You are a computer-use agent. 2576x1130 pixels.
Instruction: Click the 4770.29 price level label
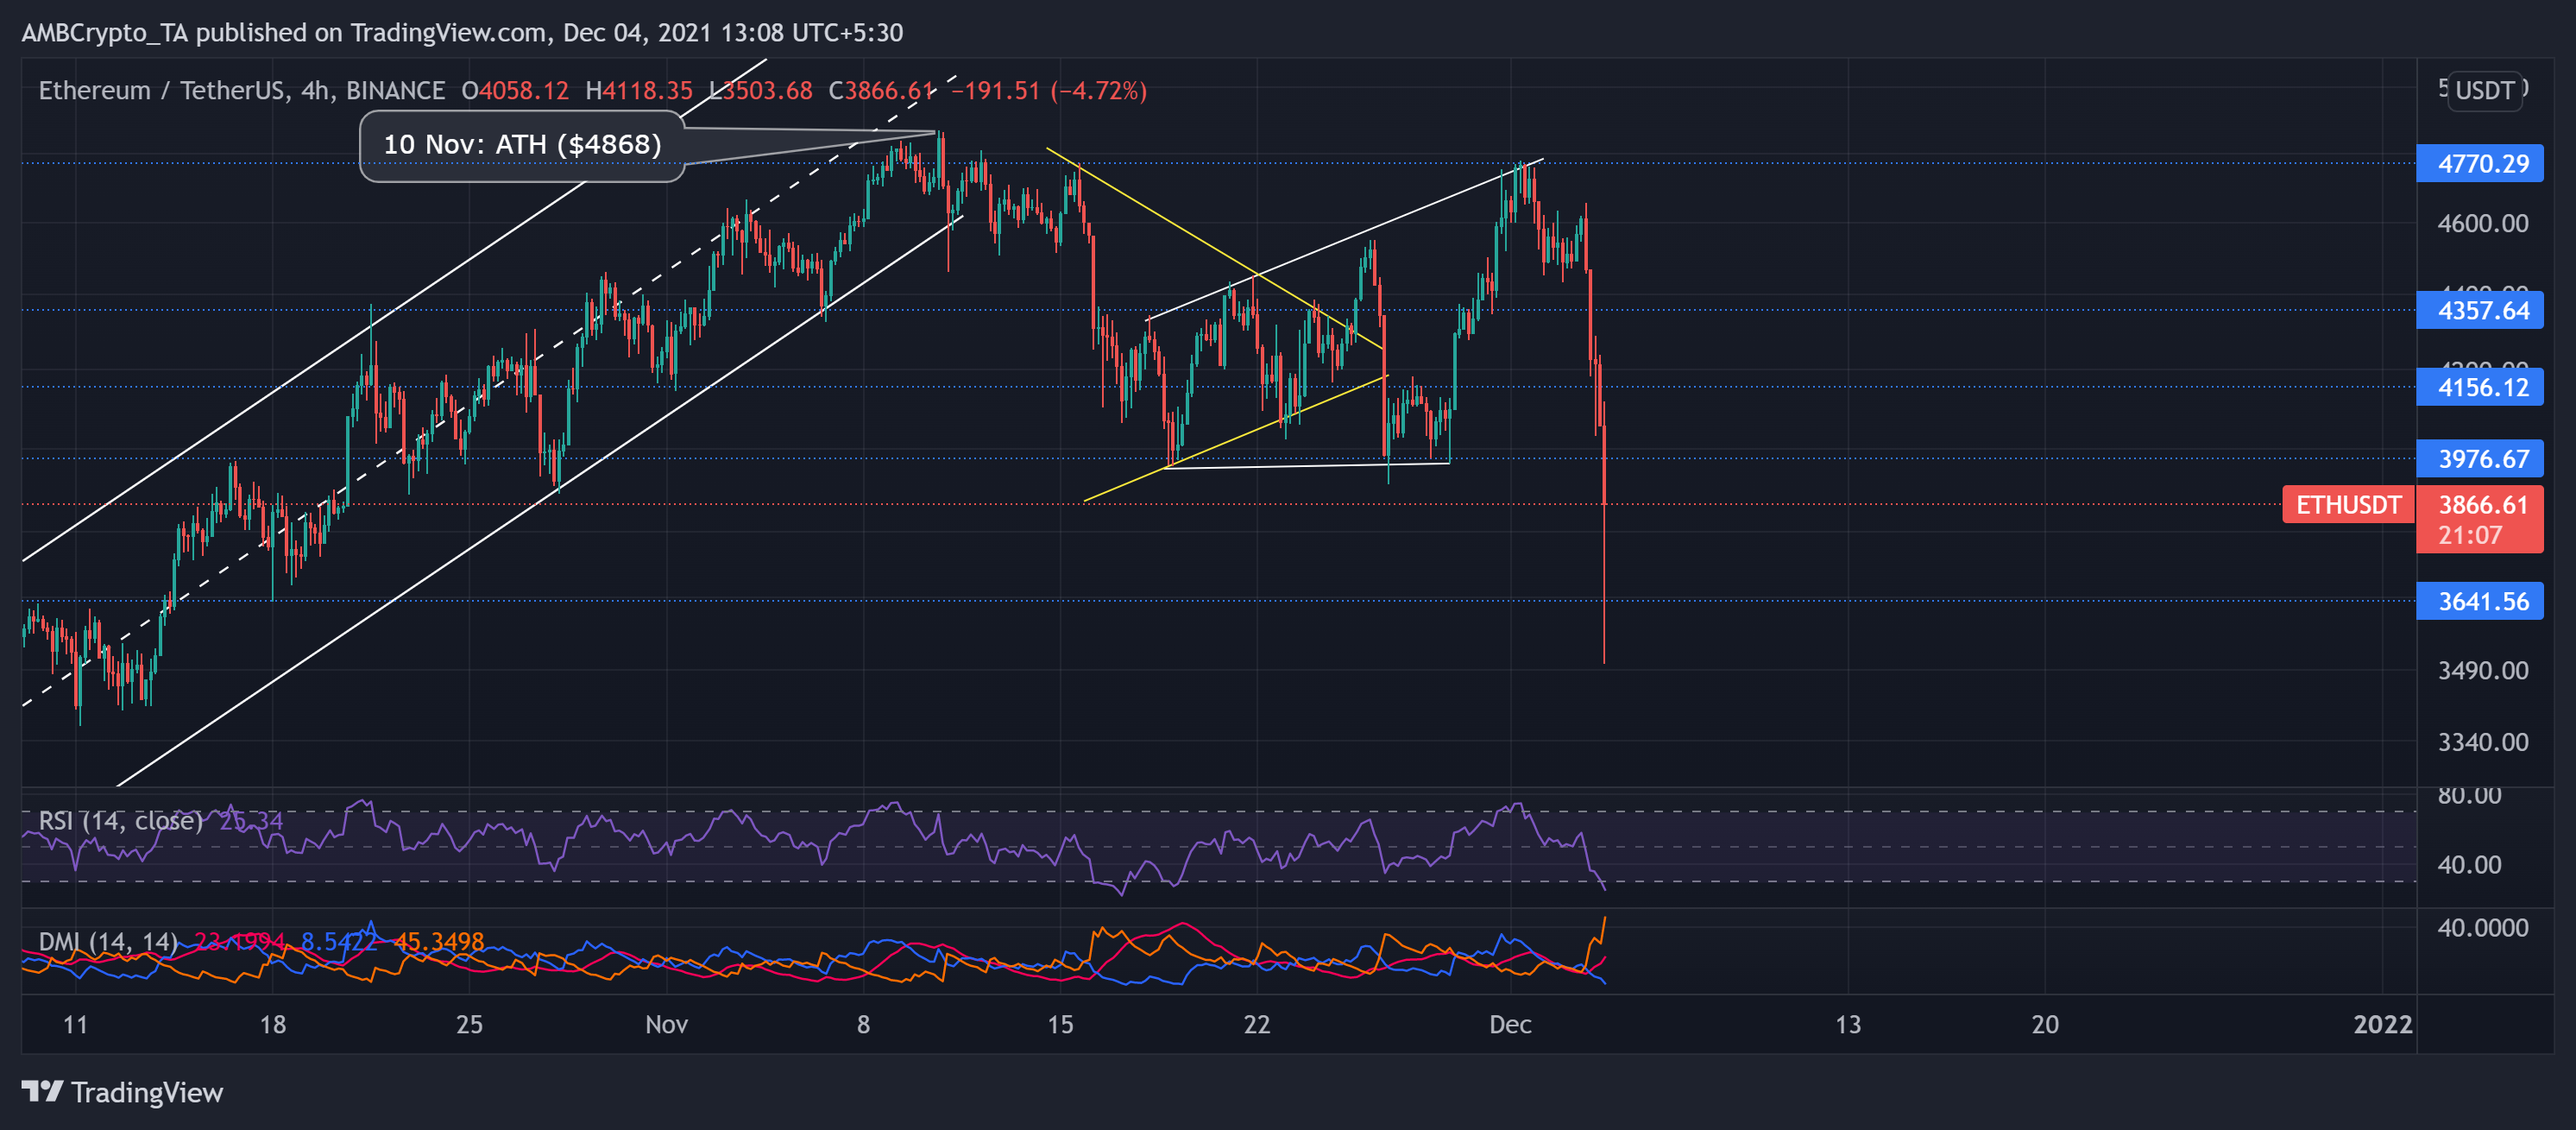[2479, 163]
